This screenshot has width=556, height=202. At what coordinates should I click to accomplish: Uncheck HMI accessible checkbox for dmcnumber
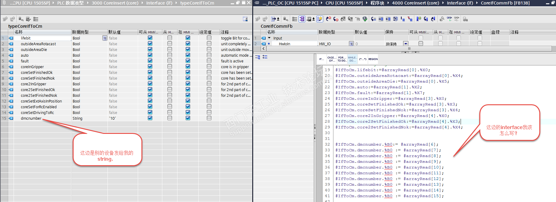point(150,118)
